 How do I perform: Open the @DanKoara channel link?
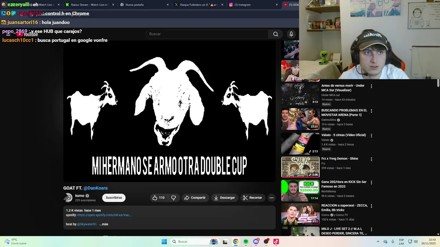(x=96, y=188)
